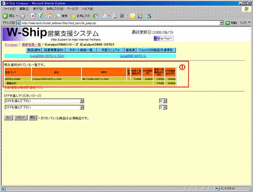Click the 装置概要資料 tab
This screenshot has height=192, width=253.
[x=54, y=50]
